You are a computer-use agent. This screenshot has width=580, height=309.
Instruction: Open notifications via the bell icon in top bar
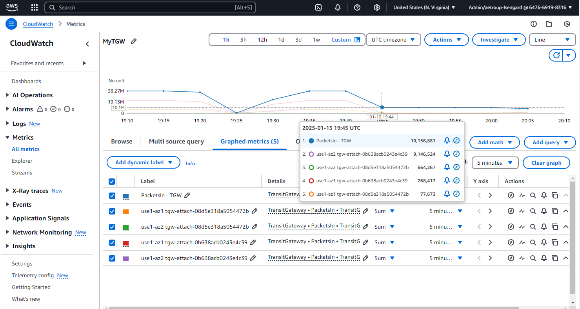click(x=337, y=7)
